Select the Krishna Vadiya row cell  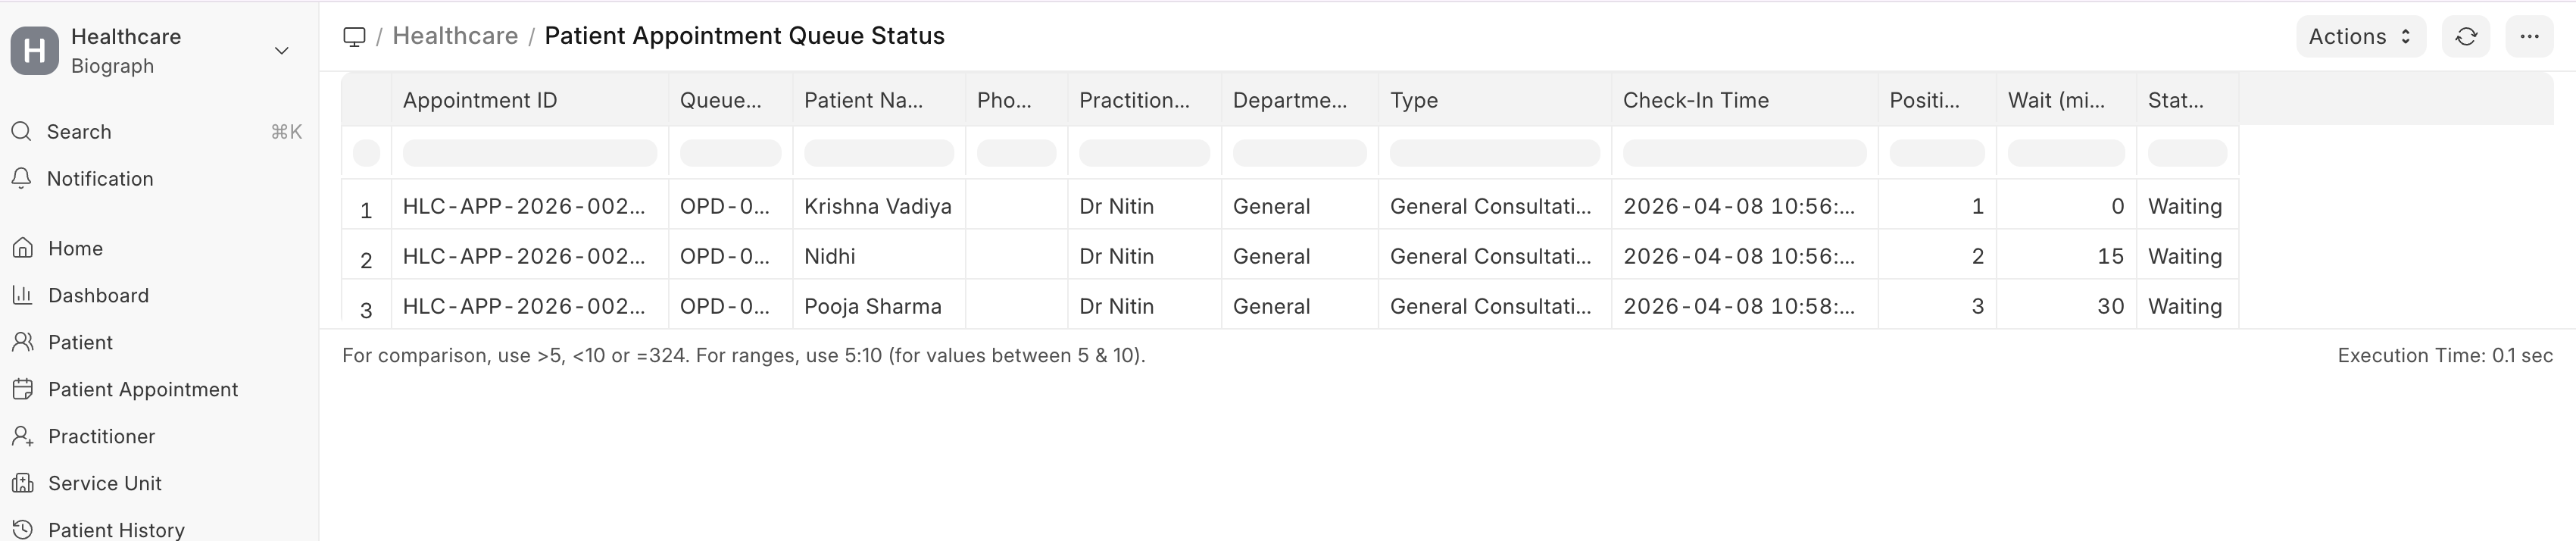click(x=877, y=206)
